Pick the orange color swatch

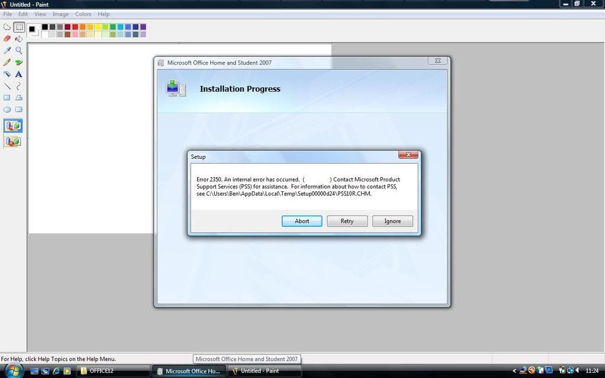(83, 27)
